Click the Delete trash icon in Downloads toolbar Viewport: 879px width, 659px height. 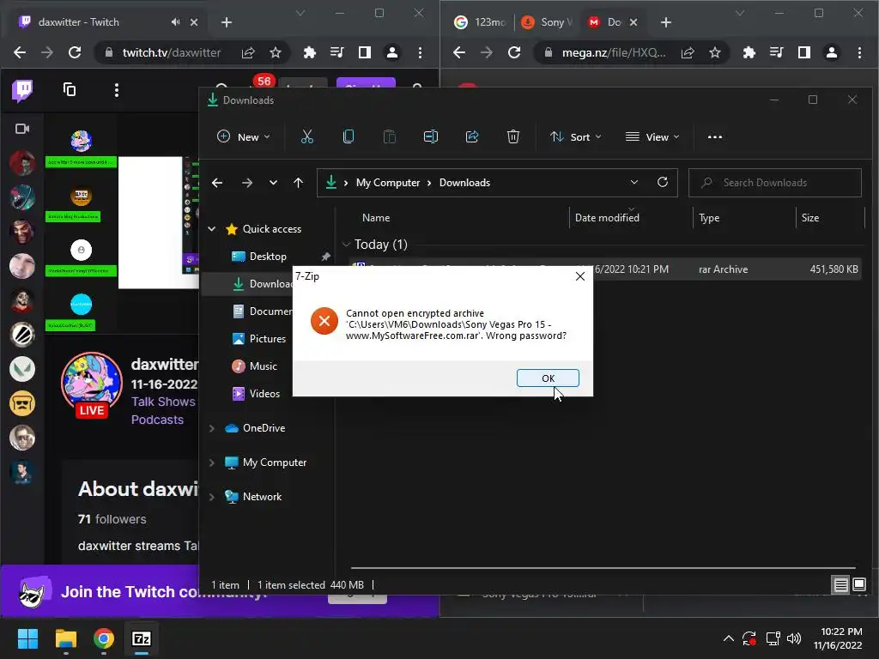[x=513, y=136]
